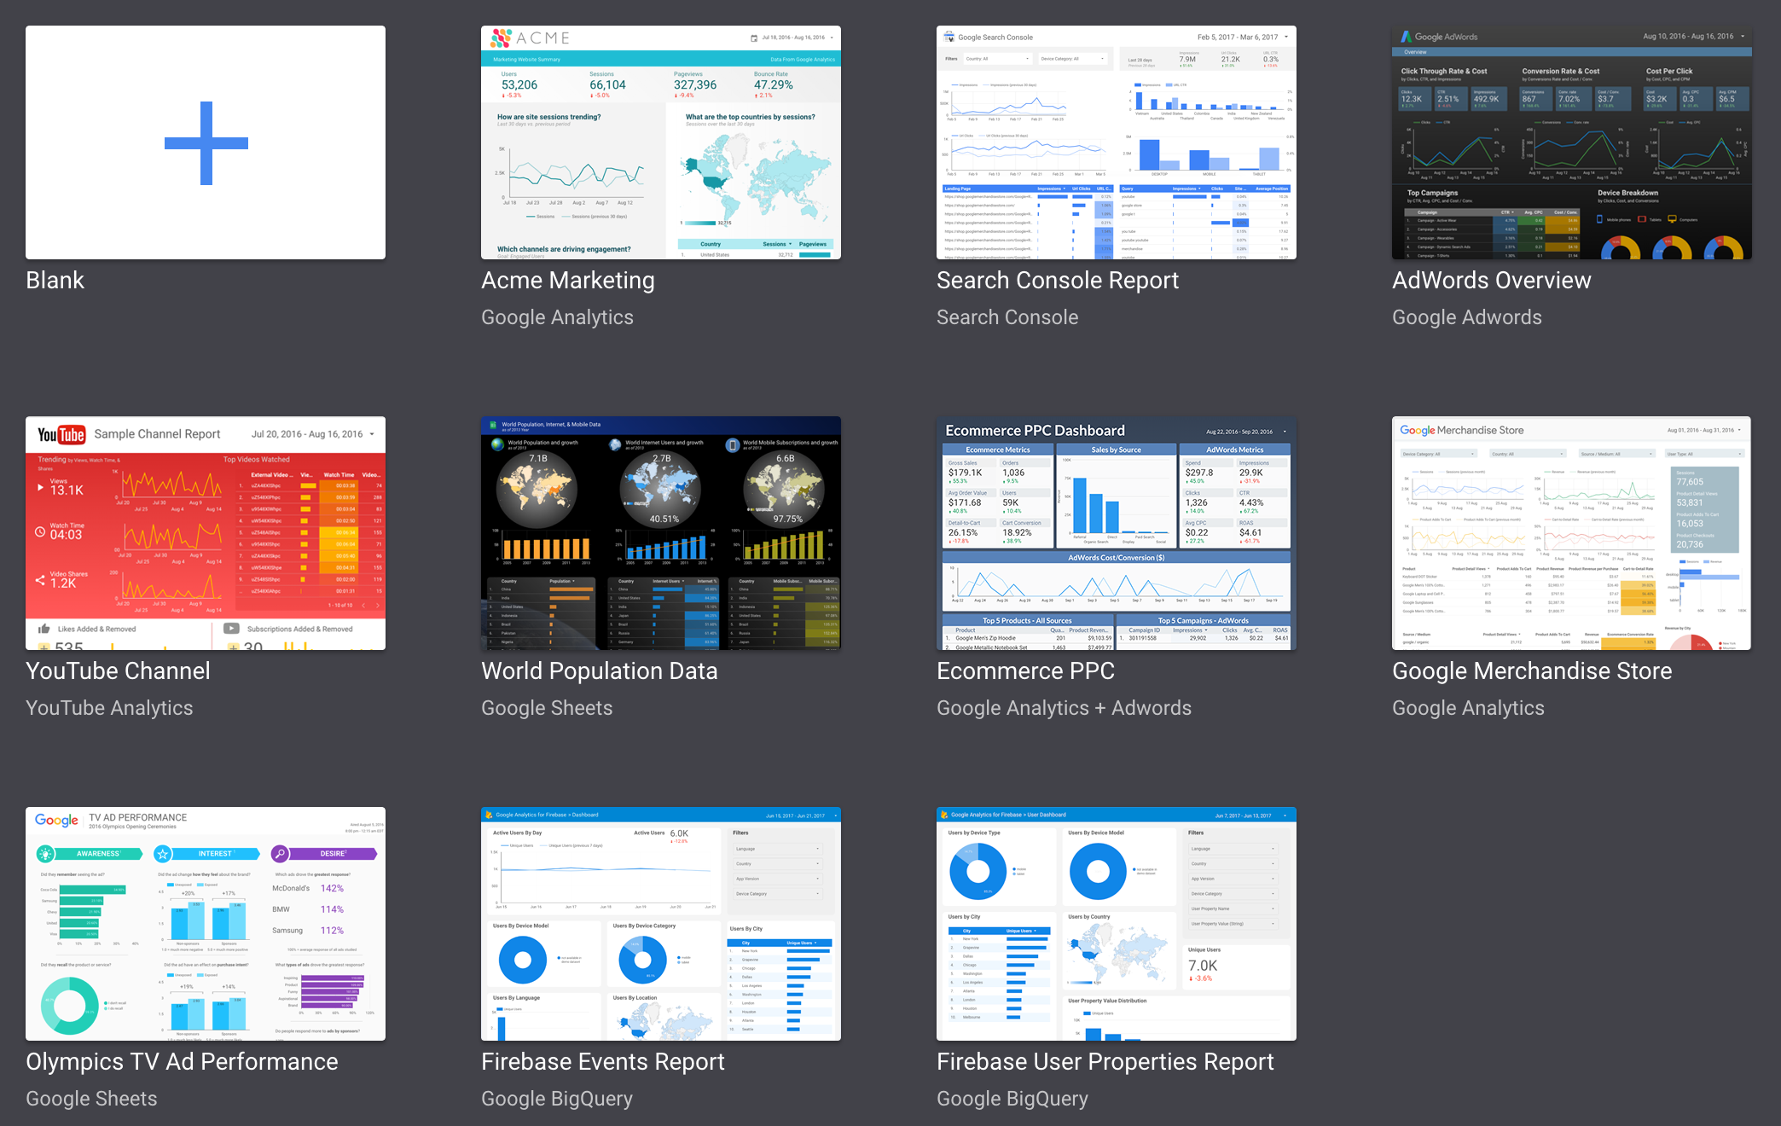The image size is (1781, 1126).
Task: Click the 'AdWords Overview' title
Action: (x=1492, y=281)
